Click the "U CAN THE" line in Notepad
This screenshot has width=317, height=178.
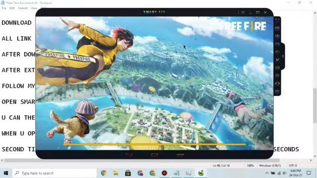[18, 118]
